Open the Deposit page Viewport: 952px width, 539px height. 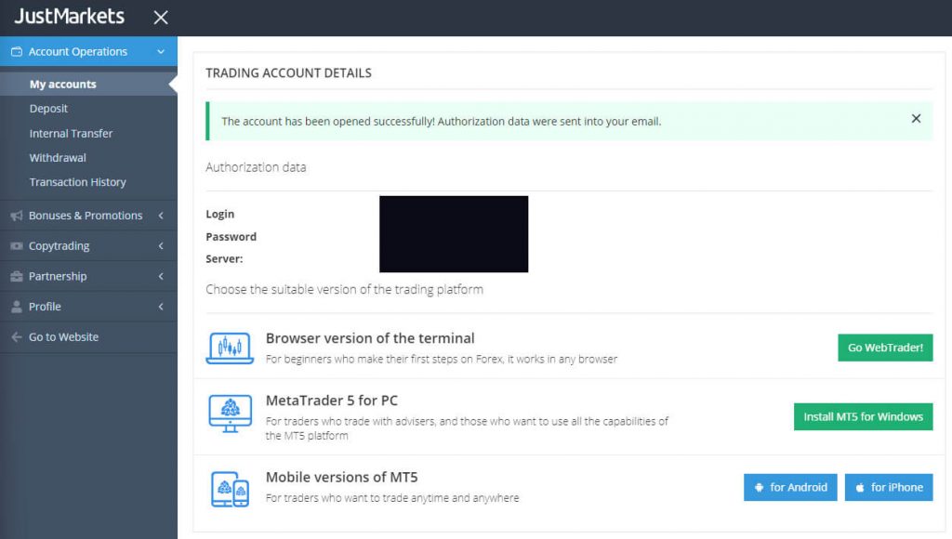tap(48, 109)
